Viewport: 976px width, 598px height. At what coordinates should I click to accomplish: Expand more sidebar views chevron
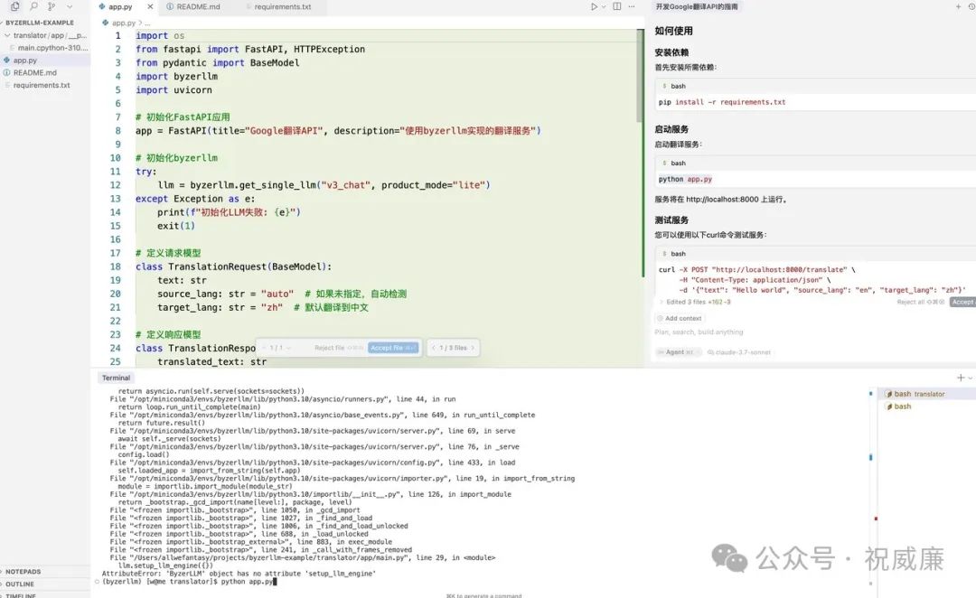69,6
